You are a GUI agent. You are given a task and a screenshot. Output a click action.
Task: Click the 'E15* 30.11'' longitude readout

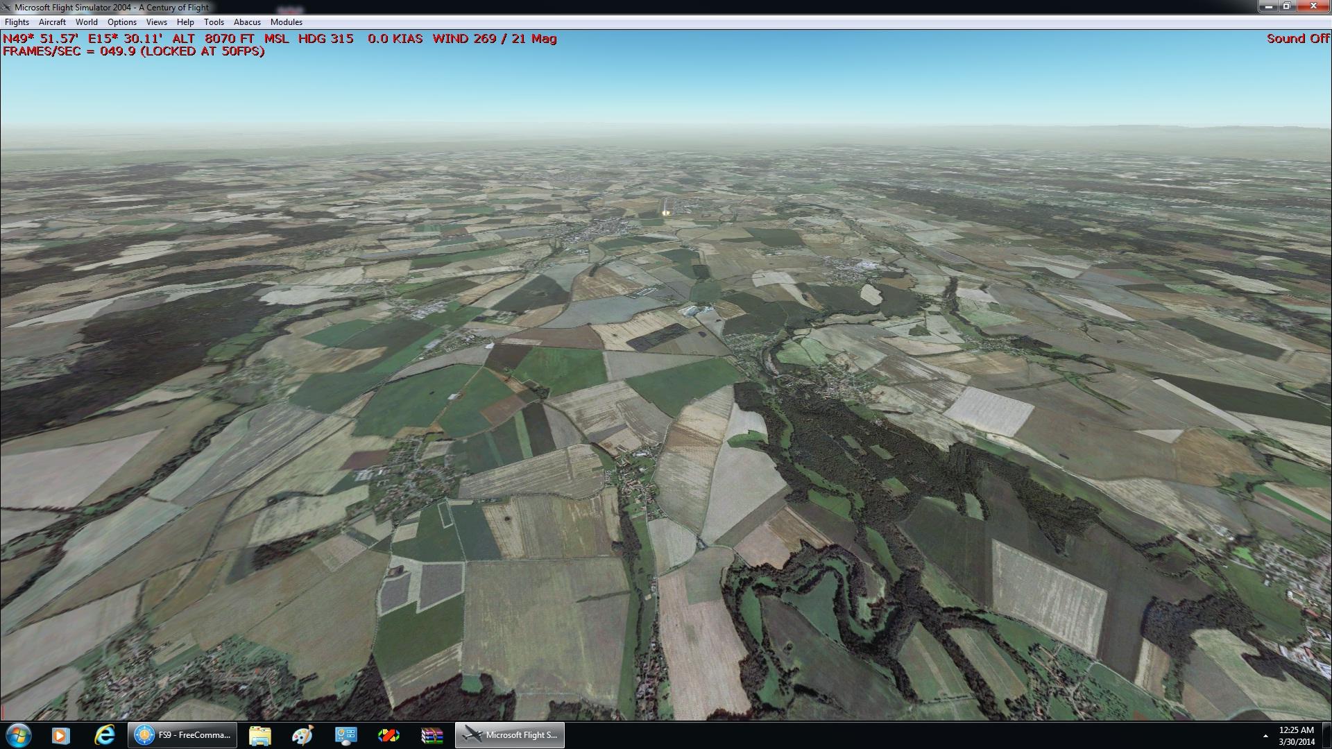tap(126, 39)
